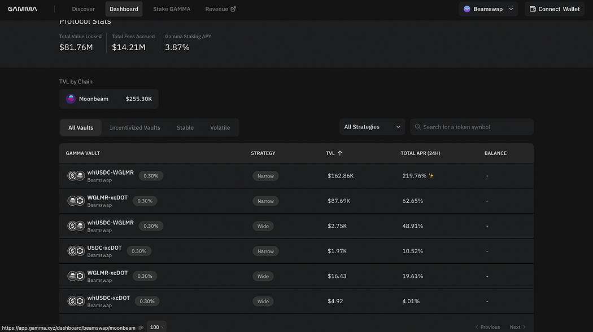Click the Strategy column header

[x=263, y=153]
